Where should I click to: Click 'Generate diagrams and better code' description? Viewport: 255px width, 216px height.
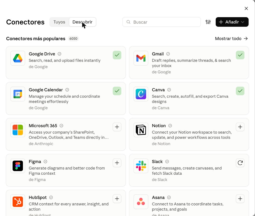coord(67,171)
